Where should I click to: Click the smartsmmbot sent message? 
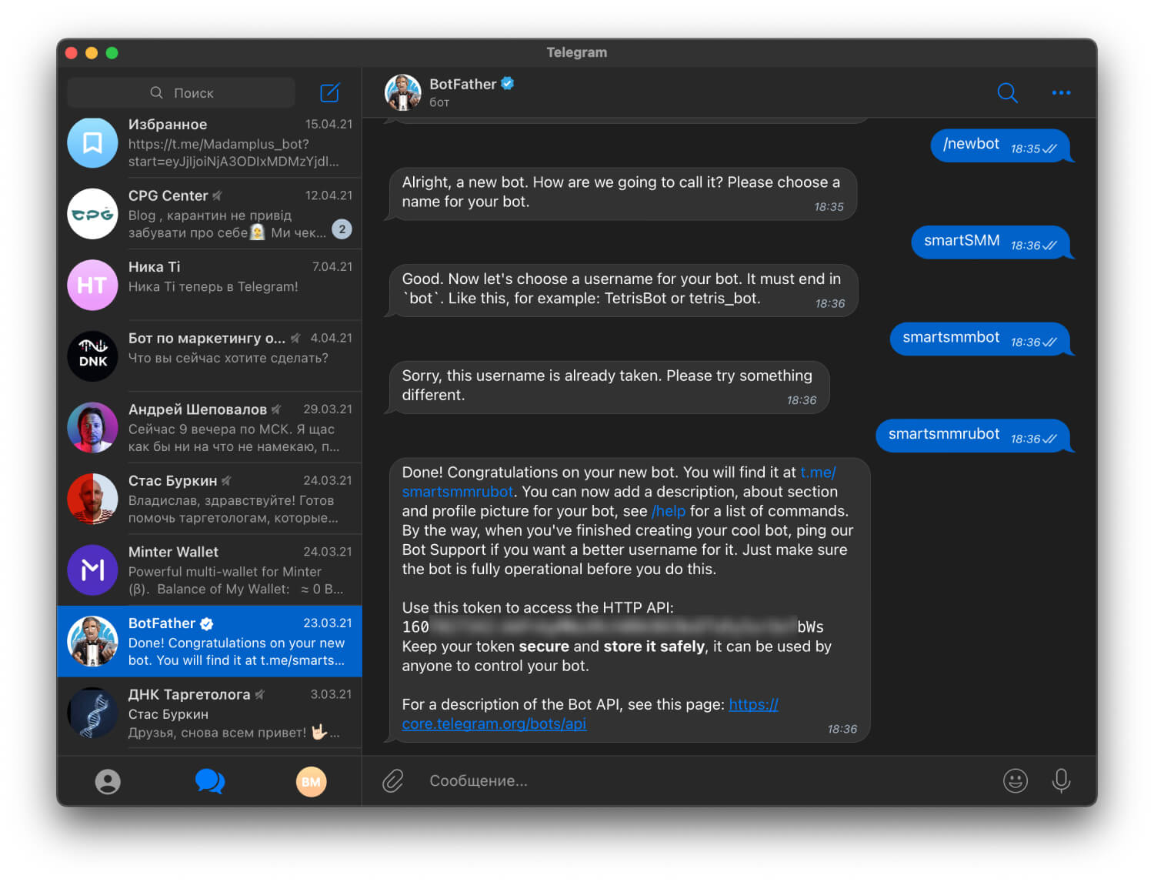pyautogui.click(x=980, y=339)
